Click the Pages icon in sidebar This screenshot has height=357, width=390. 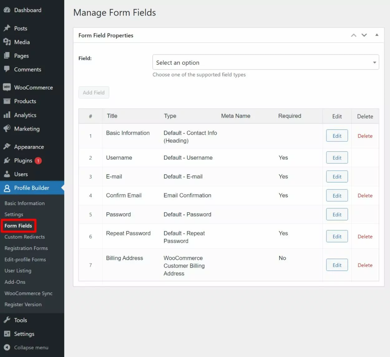[x=7, y=56]
